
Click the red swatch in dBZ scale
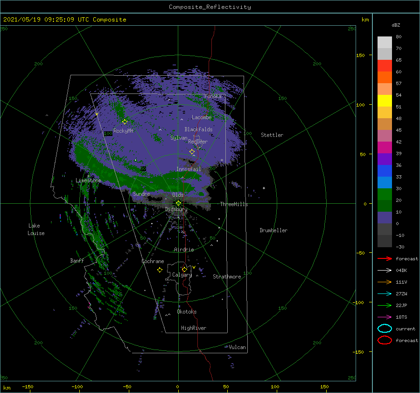click(385, 66)
